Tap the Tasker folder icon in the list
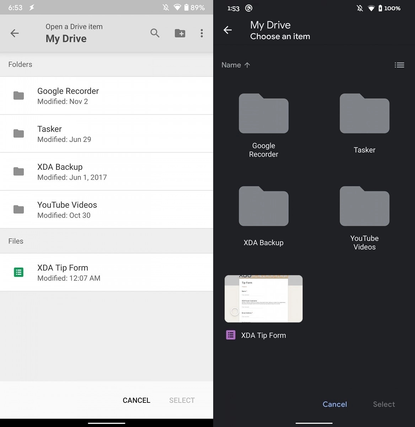The width and height of the screenshot is (415, 427). pos(18,133)
